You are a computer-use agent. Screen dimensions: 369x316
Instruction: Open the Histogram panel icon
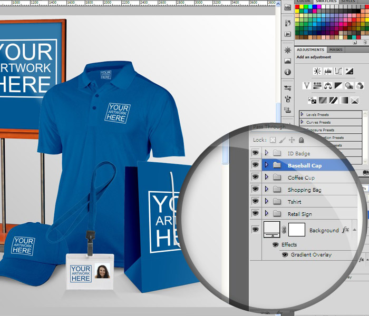288,61
